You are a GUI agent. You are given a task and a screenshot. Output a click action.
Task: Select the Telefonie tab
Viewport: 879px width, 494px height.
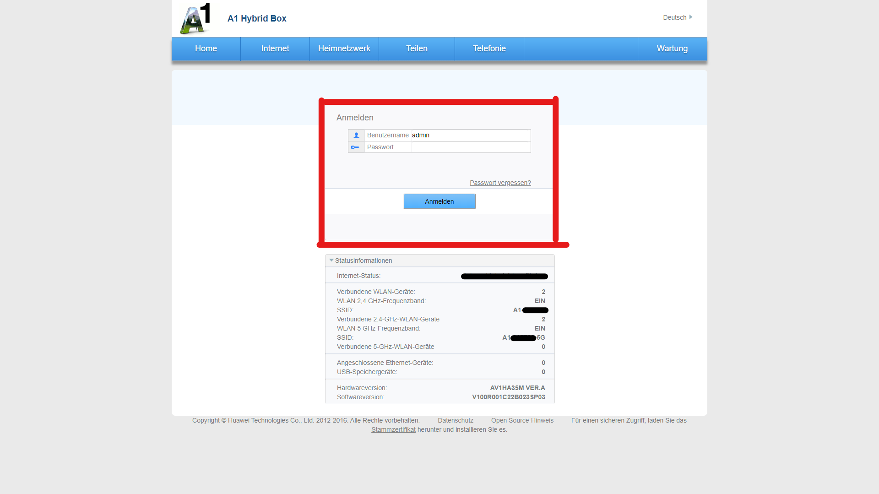(489, 49)
